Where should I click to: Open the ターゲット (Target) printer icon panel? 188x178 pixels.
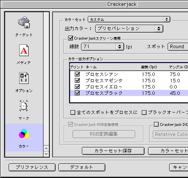(24, 22)
